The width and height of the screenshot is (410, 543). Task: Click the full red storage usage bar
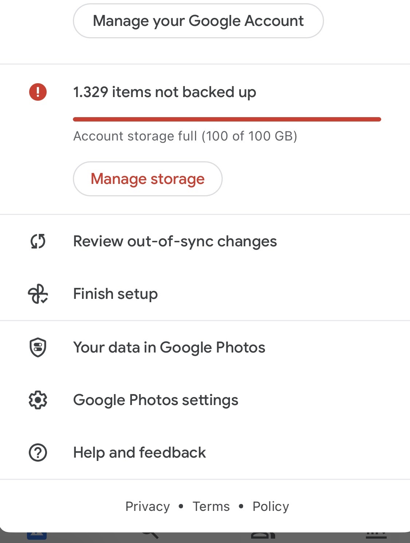(227, 119)
